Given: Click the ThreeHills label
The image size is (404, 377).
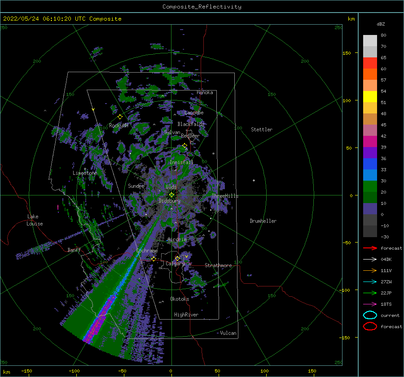Looking at the screenshot, I should (x=225, y=196).
